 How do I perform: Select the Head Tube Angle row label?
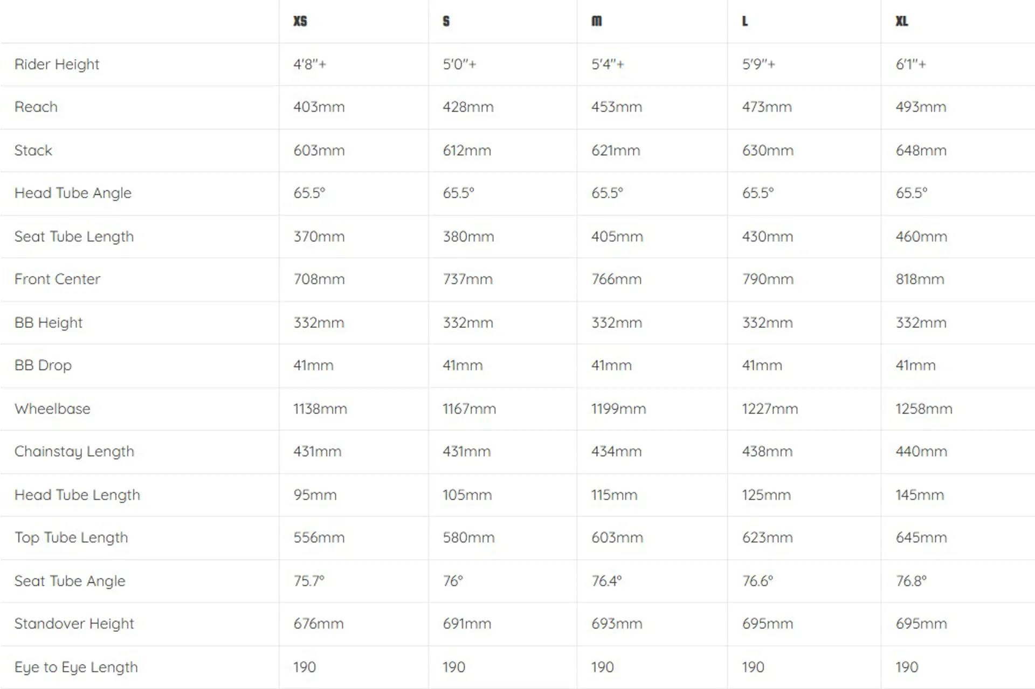[73, 193]
